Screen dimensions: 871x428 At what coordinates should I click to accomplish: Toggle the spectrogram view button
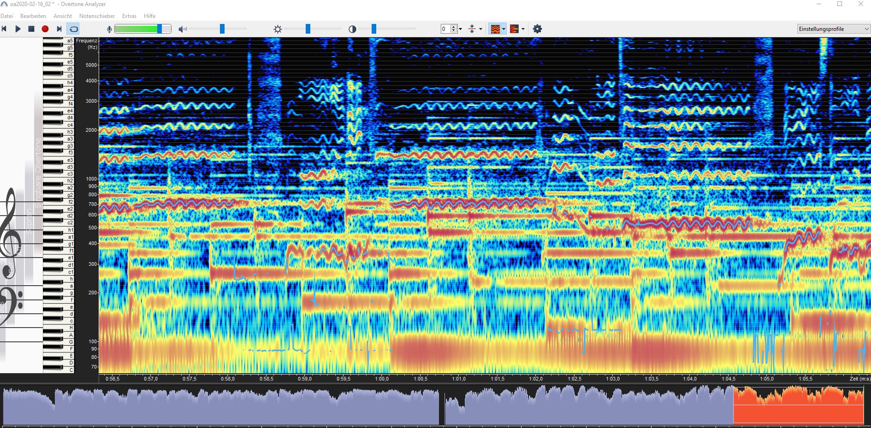[494, 29]
